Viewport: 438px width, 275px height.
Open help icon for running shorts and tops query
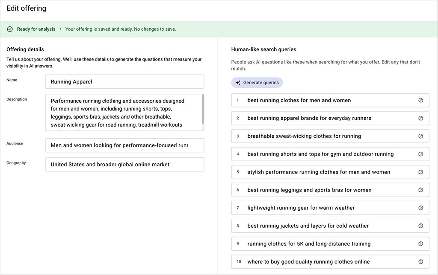pos(421,154)
